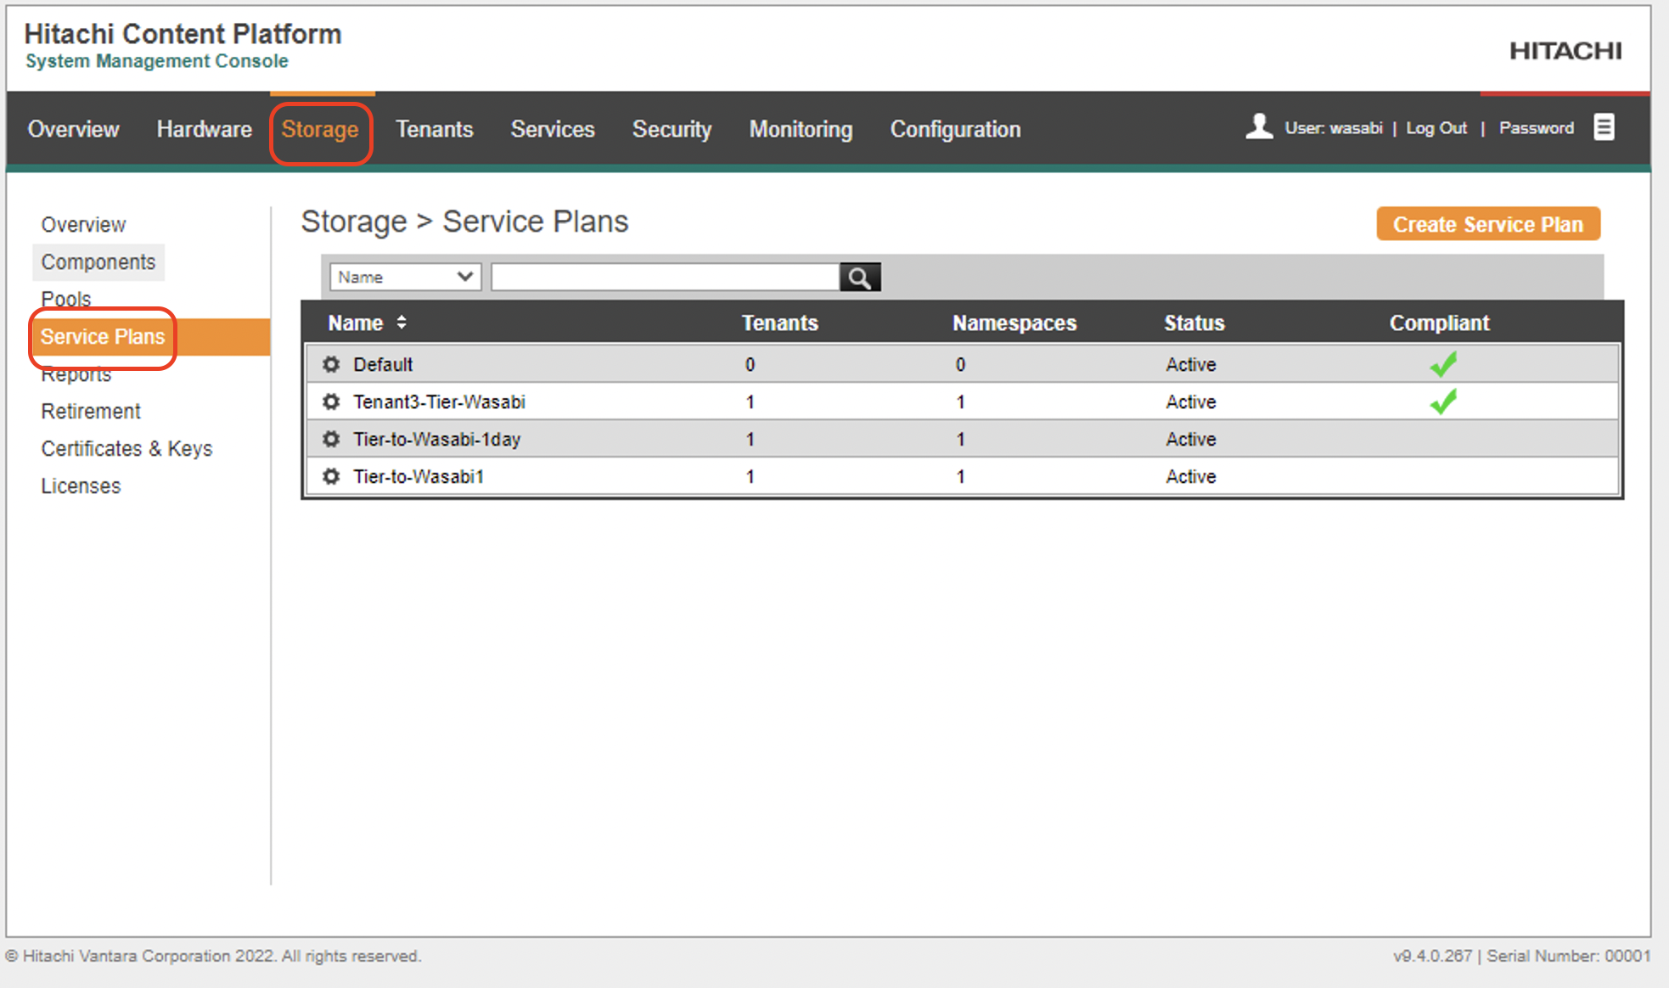Viewport: 1669px width, 988px height.
Task: Open the Tier-to-Wasabi-1day service plan
Action: 437,439
